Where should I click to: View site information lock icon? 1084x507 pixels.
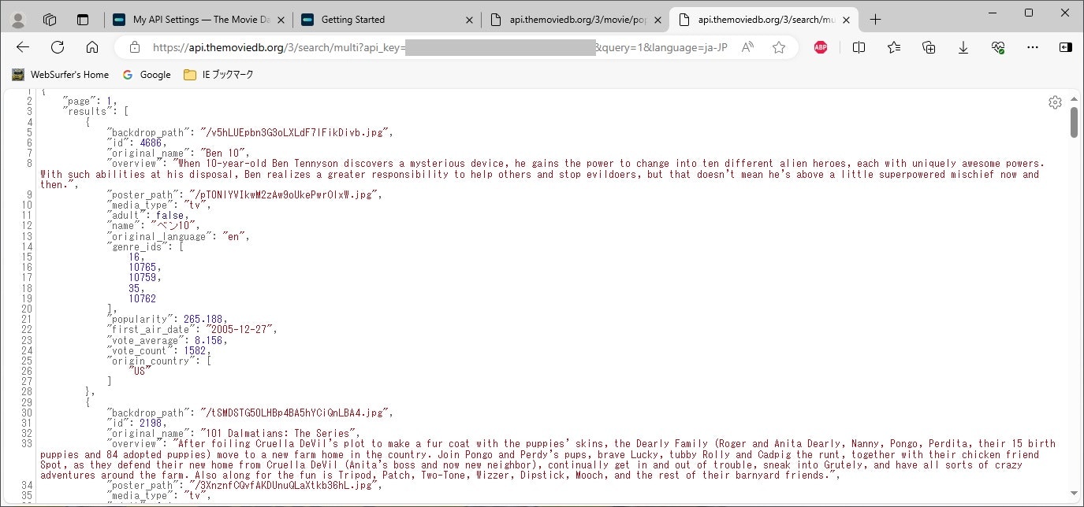(x=135, y=47)
